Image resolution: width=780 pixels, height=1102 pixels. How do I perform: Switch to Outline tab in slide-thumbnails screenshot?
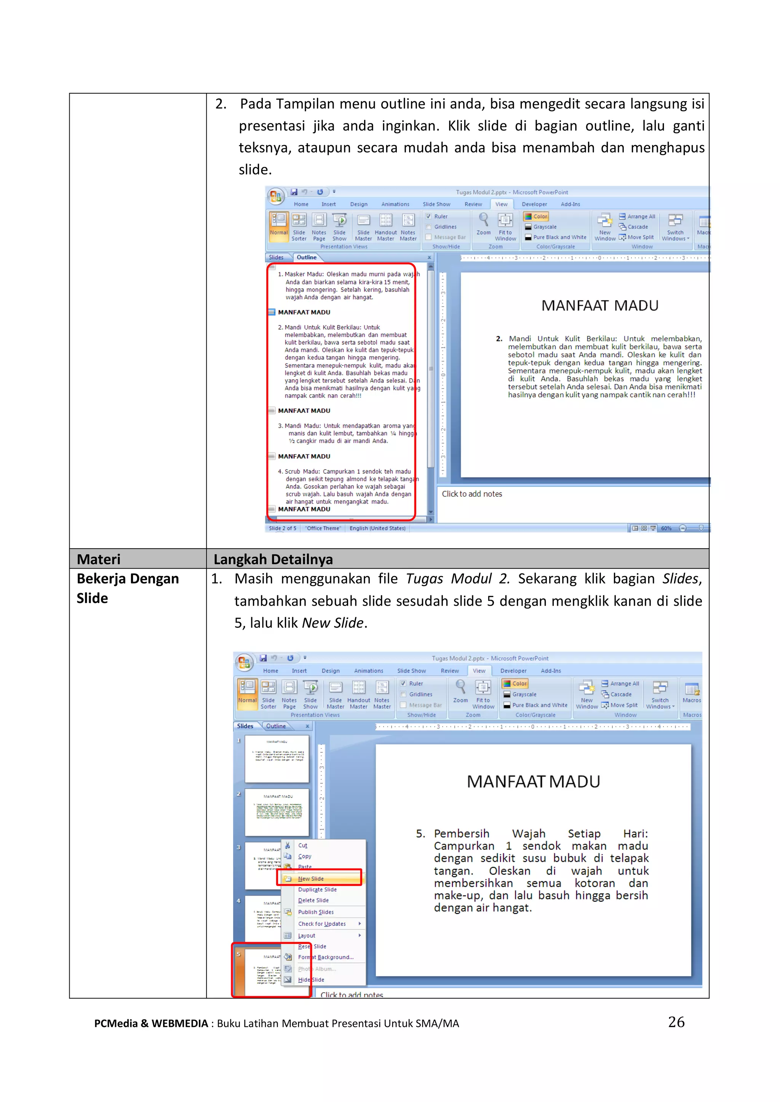[x=276, y=726]
